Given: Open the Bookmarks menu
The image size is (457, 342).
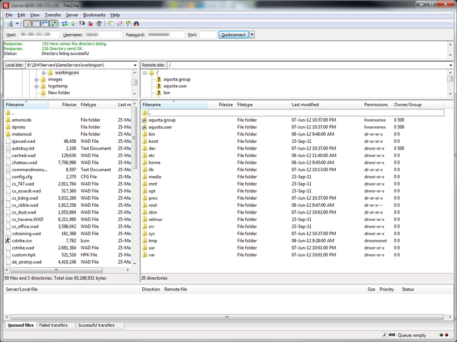Looking at the screenshot, I should pos(94,15).
